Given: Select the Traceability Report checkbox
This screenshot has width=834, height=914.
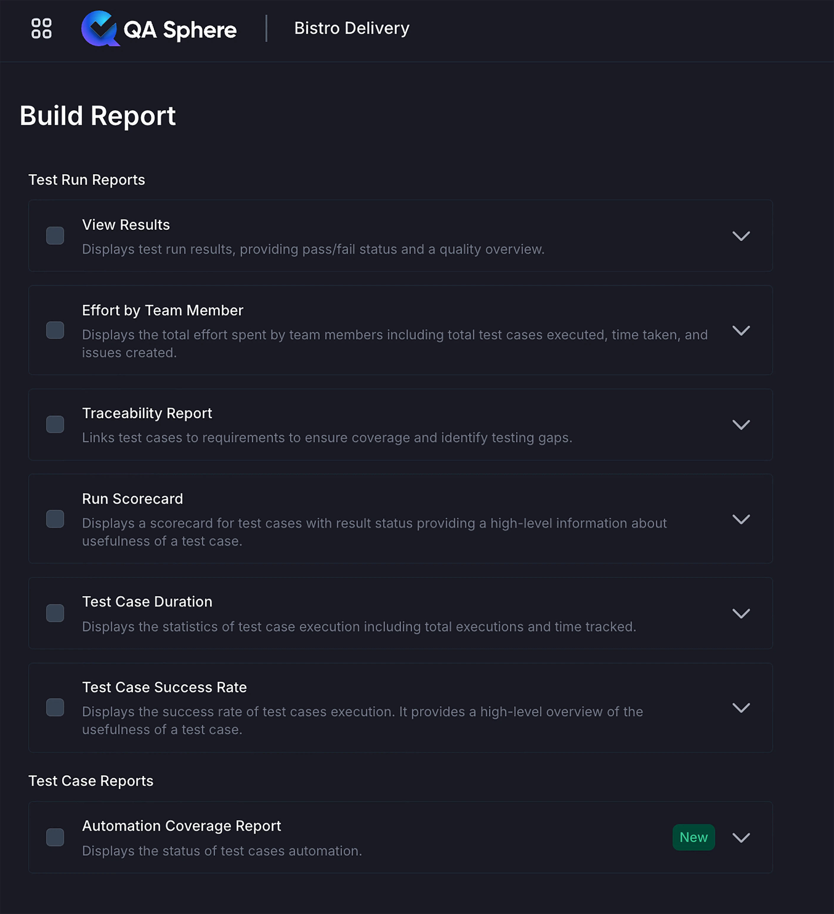Looking at the screenshot, I should (x=55, y=424).
